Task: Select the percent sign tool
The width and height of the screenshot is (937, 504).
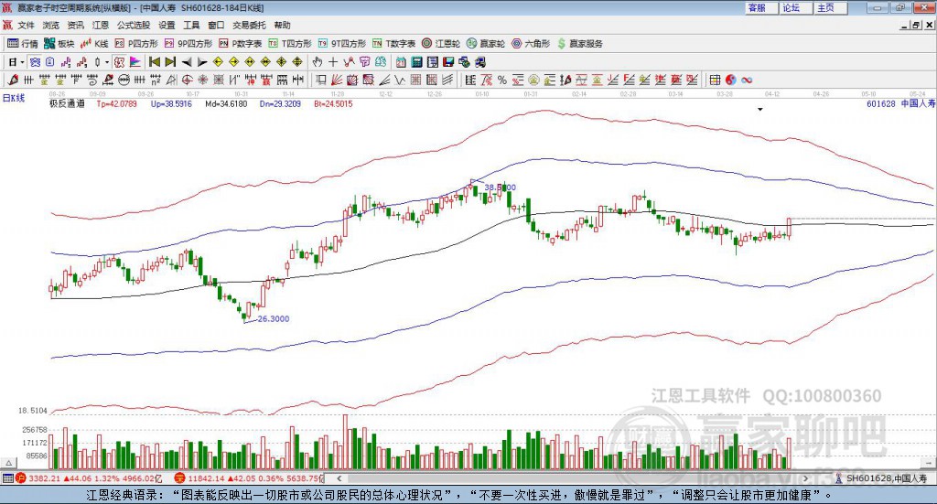Action: tap(502, 80)
